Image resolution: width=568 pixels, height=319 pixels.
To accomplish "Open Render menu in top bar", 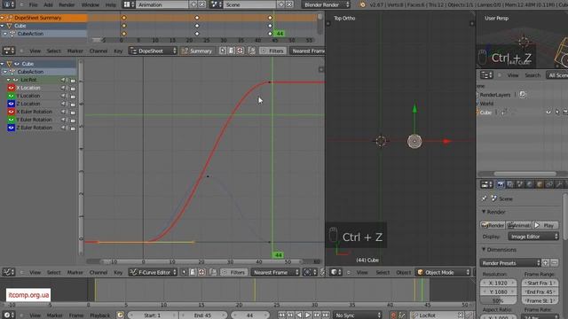I will click(67, 5).
